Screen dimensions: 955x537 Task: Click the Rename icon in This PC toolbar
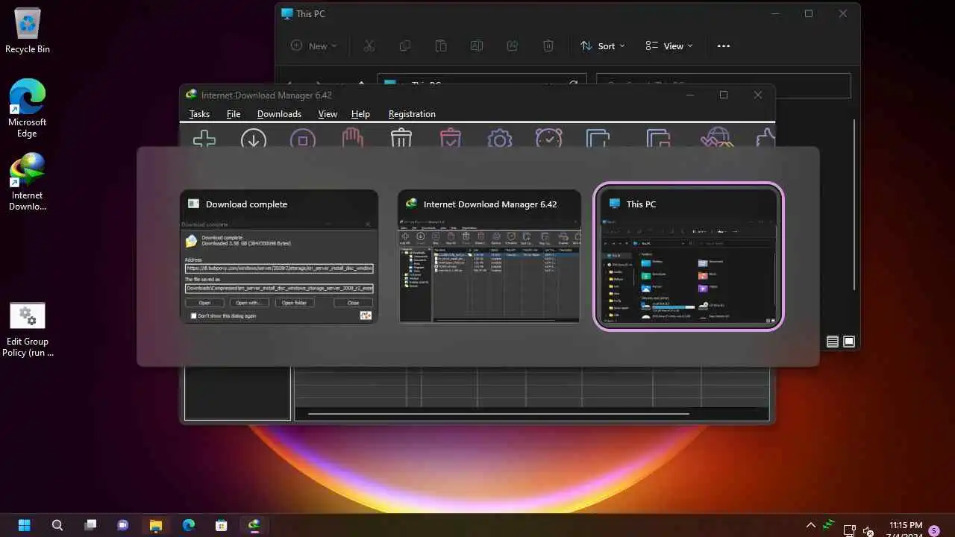pos(477,45)
